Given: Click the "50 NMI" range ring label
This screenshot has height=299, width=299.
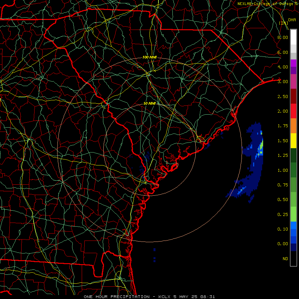Looking at the screenshot, I should click(150, 103).
